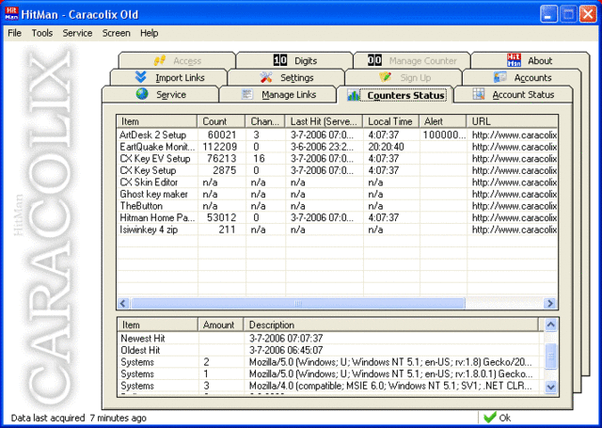Click the horizontal scrollbar thumb
The height and width of the screenshot is (428, 602).
coord(297,303)
